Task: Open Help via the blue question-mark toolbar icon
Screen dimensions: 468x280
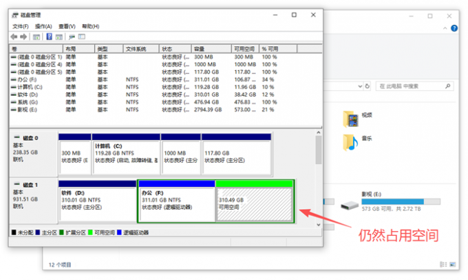Action: click(x=50, y=37)
